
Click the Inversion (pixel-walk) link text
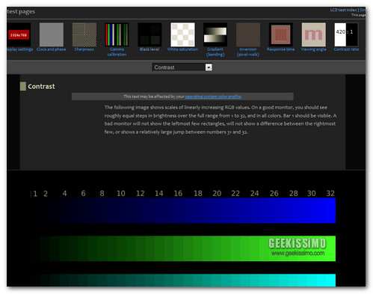[x=248, y=52]
